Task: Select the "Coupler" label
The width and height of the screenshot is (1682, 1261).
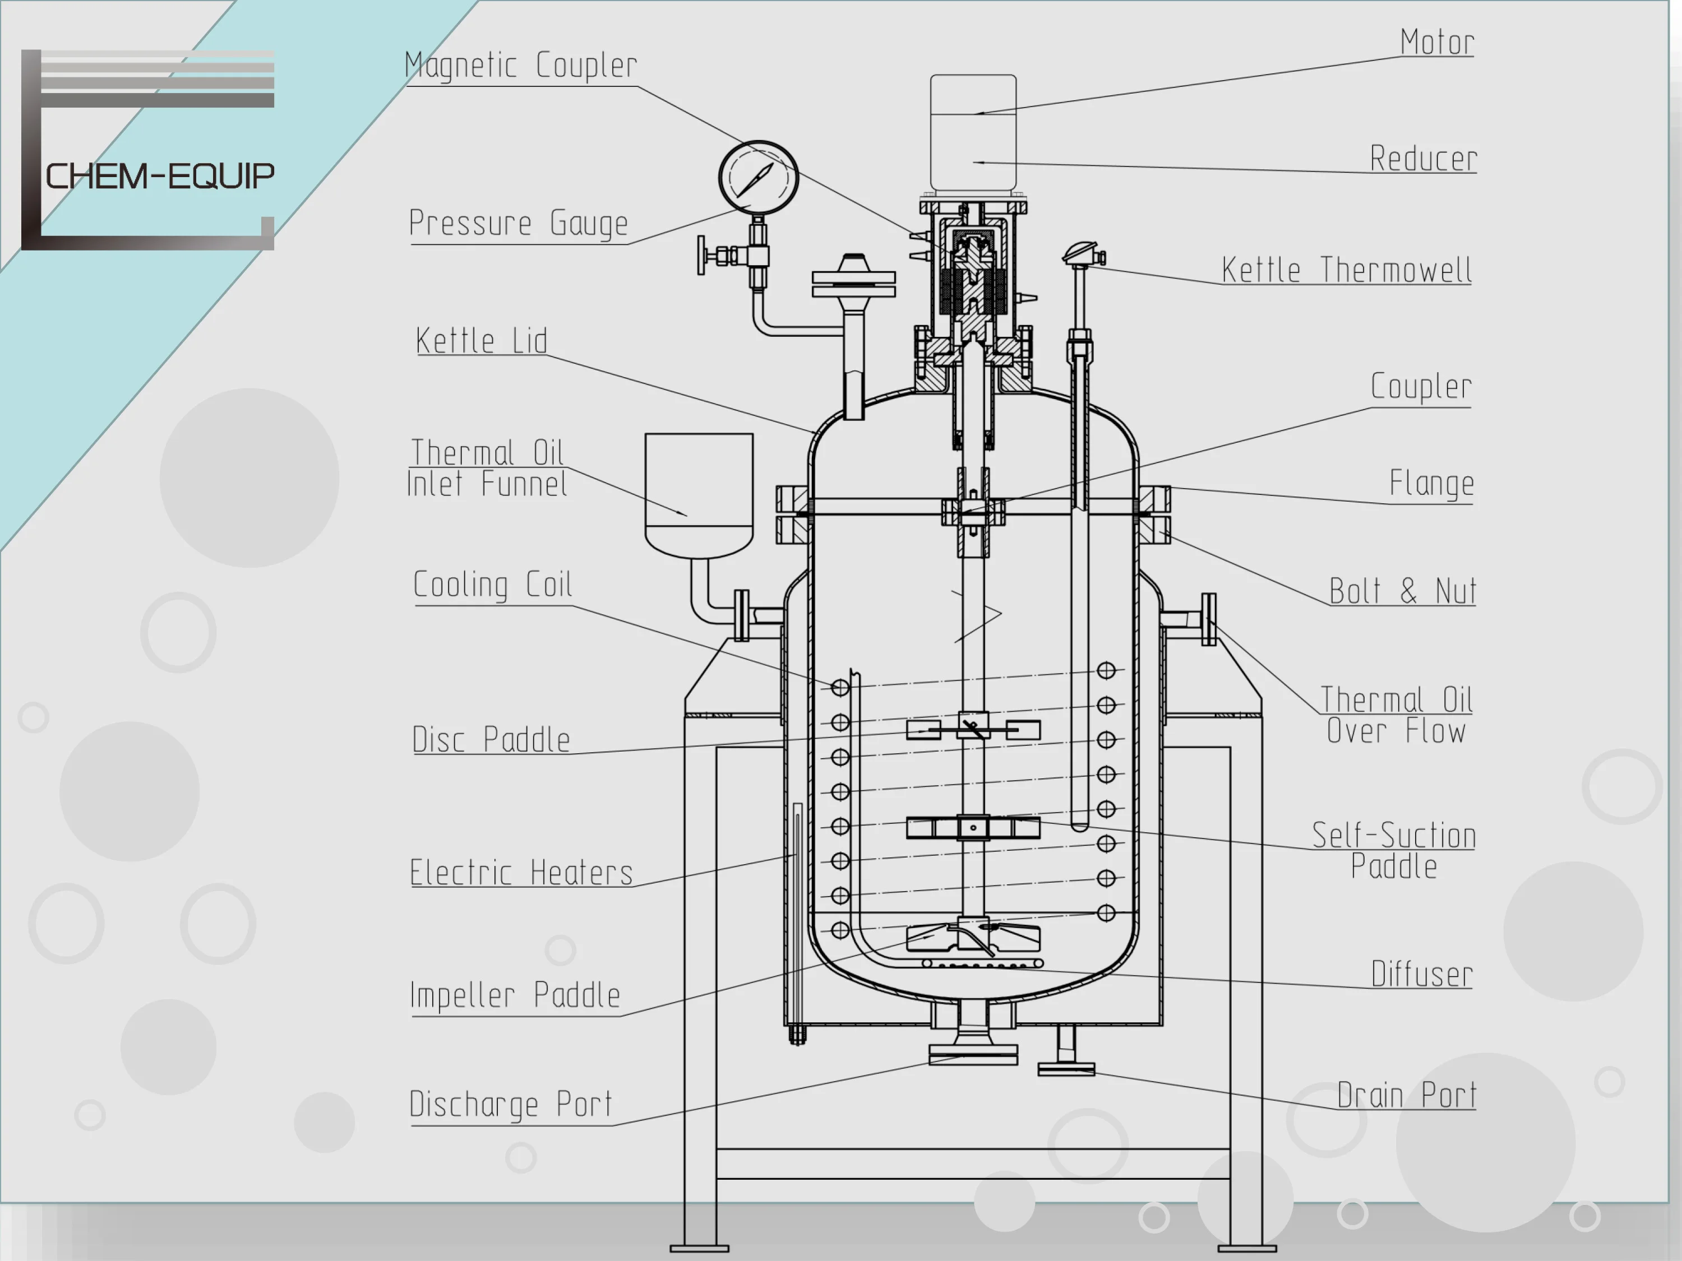Action: pos(1421,387)
